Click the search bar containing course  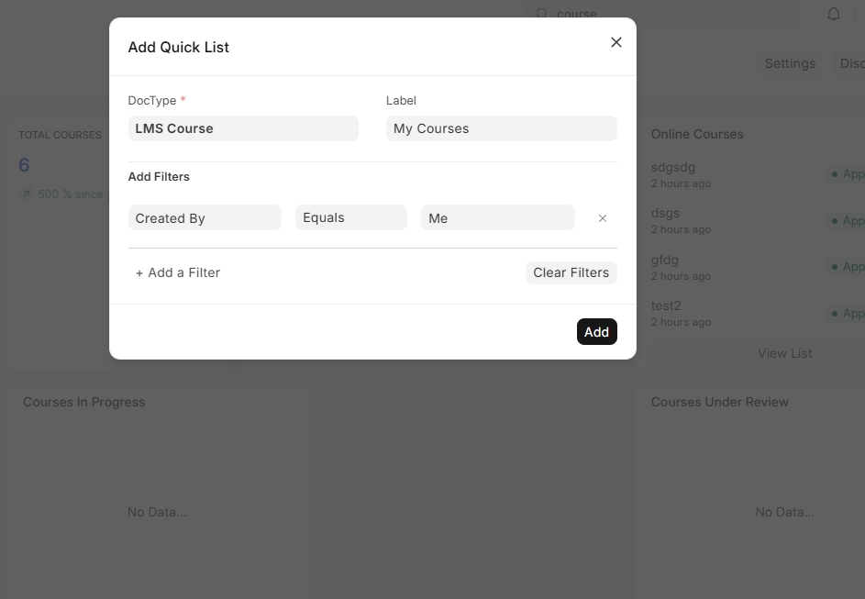(660, 13)
